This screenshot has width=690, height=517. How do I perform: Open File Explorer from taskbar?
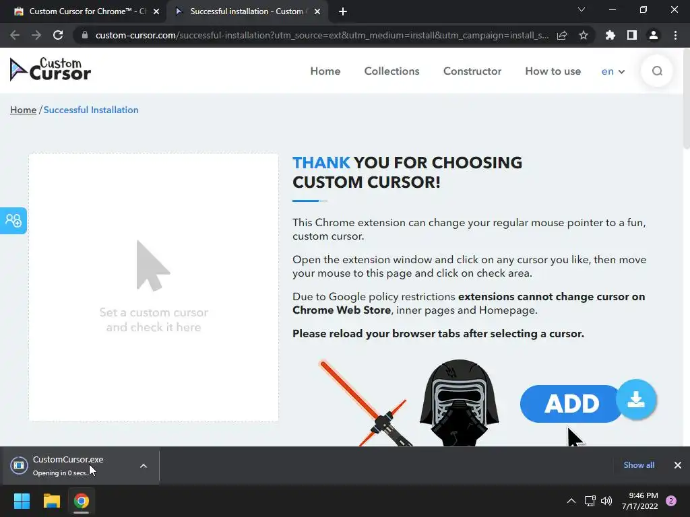pos(51,501)
